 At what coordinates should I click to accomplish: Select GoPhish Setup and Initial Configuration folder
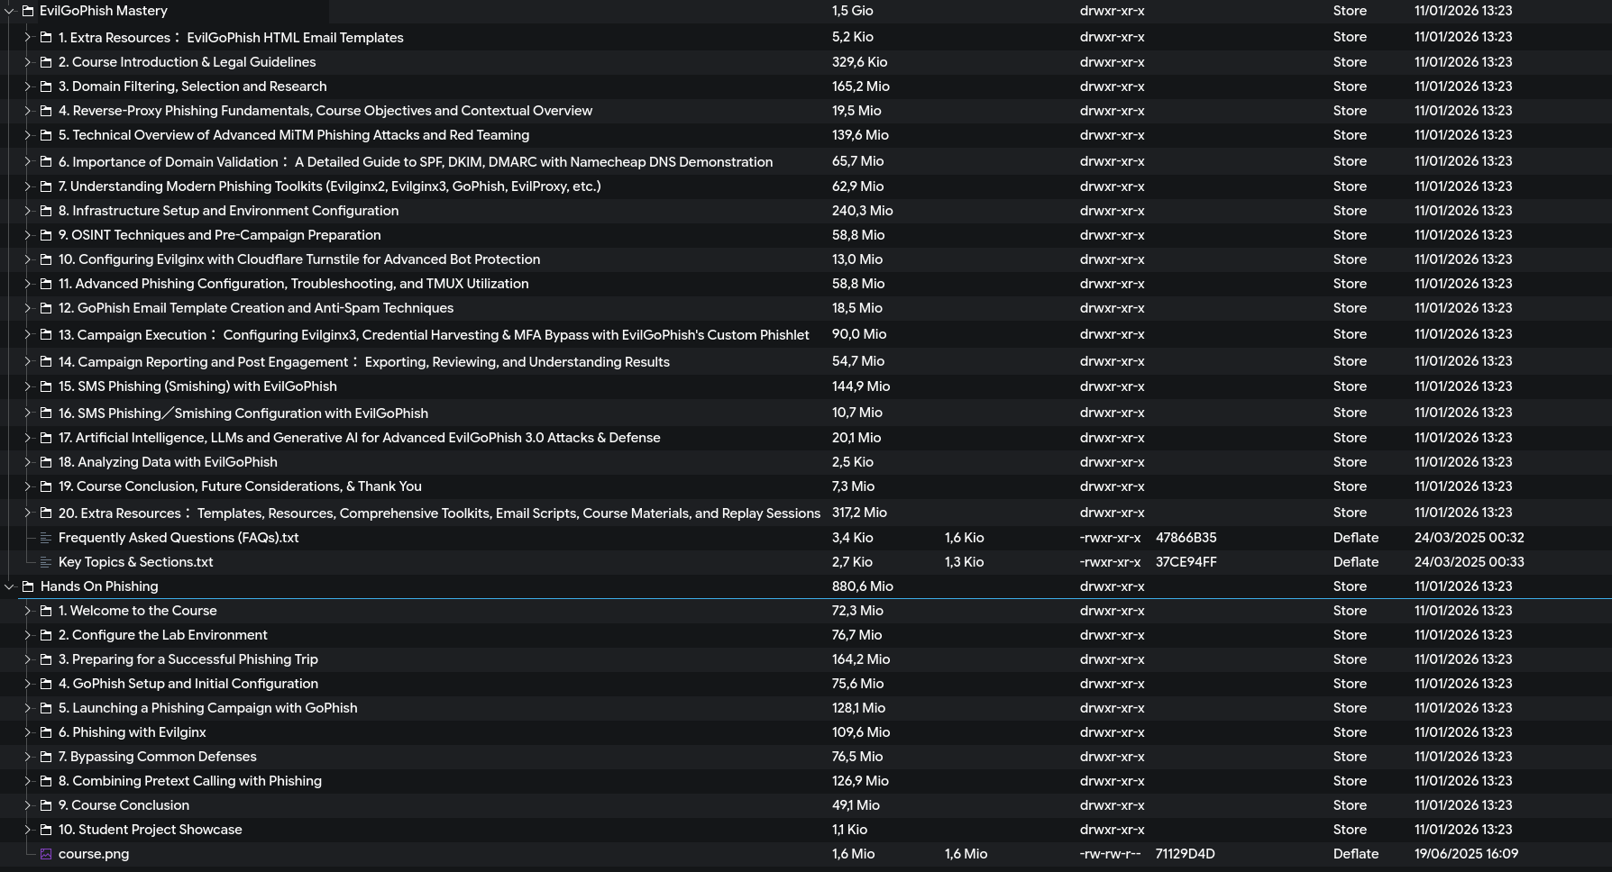(x=188, y=684)
